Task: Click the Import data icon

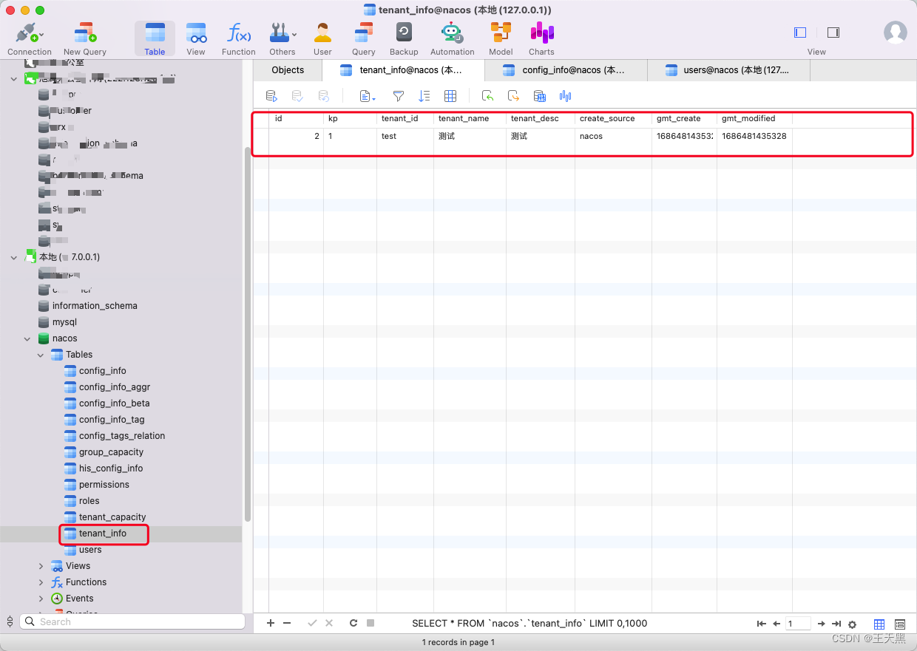Action: pos(487,96)
